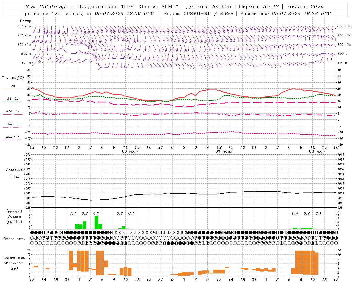352x282 pixels.
Task: Click the Облачность cloudiness label
Action: (14, 239)
